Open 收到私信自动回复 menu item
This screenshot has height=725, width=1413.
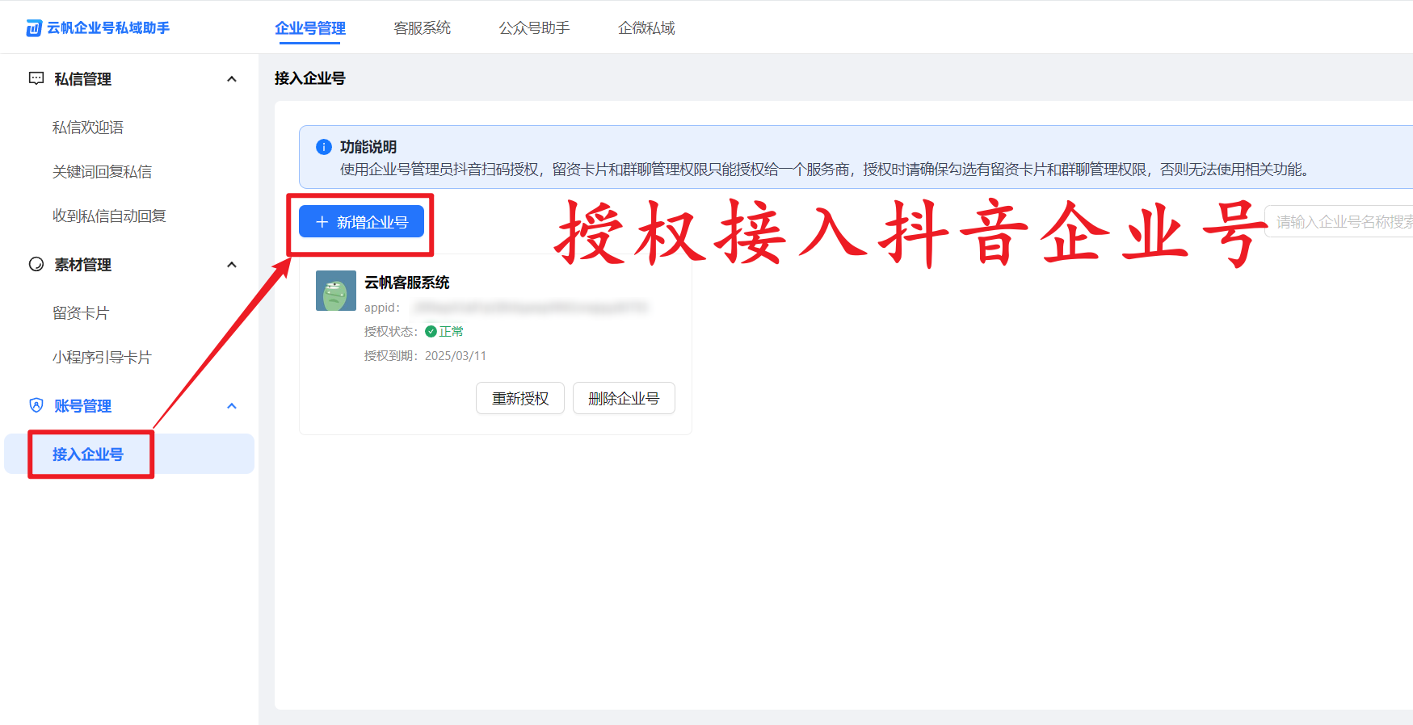(109, 216)
